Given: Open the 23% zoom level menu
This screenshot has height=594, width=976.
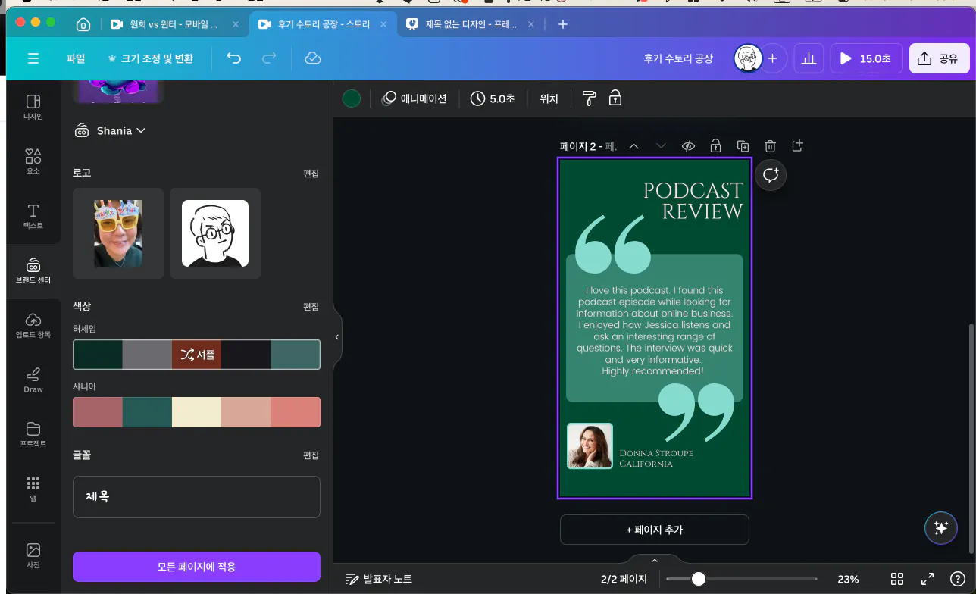Looking at the screenshot, I should 848,579.
